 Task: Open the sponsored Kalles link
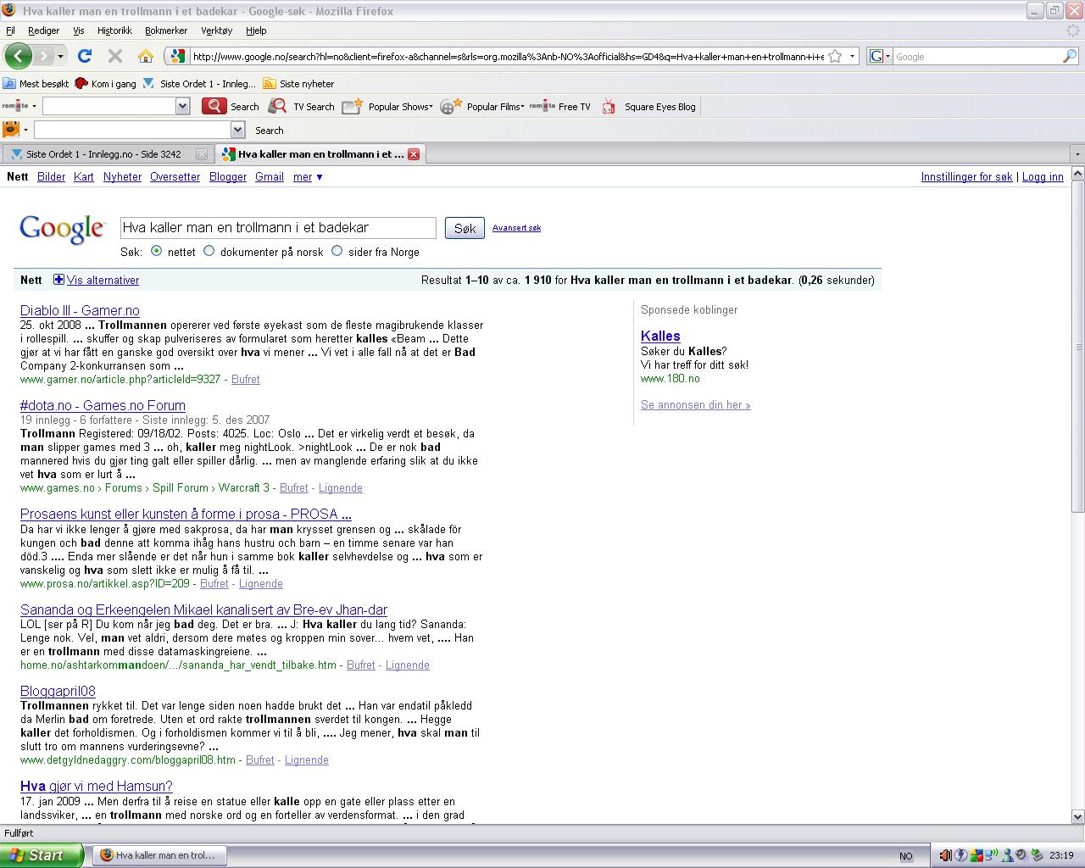click(x=660, y=336)
